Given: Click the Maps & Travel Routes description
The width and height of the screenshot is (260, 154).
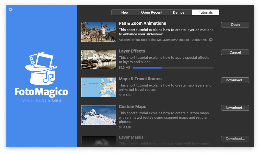Looking at the screenshot, I should click(165, 87).
